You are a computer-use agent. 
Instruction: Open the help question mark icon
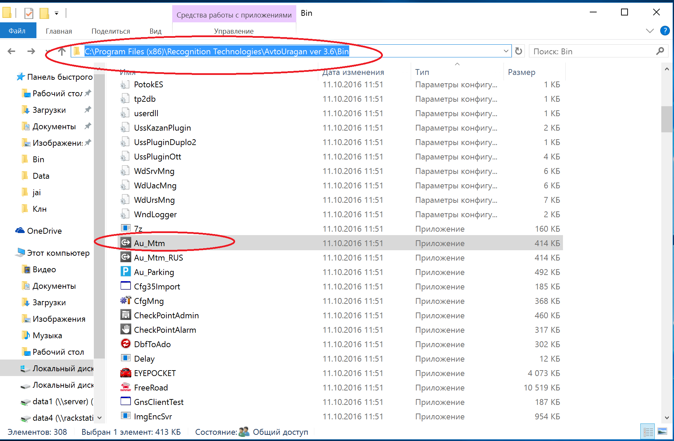click(x=665, y=31)
